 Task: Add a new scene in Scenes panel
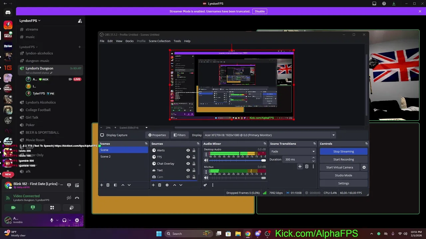tap(102, 185)
